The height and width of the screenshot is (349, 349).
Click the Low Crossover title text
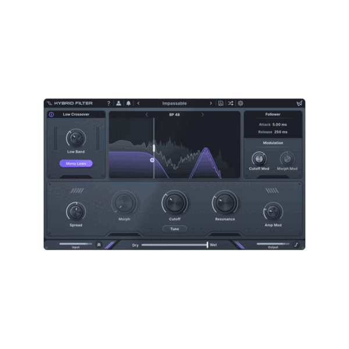pyautogui.click(x=76, y=115)
